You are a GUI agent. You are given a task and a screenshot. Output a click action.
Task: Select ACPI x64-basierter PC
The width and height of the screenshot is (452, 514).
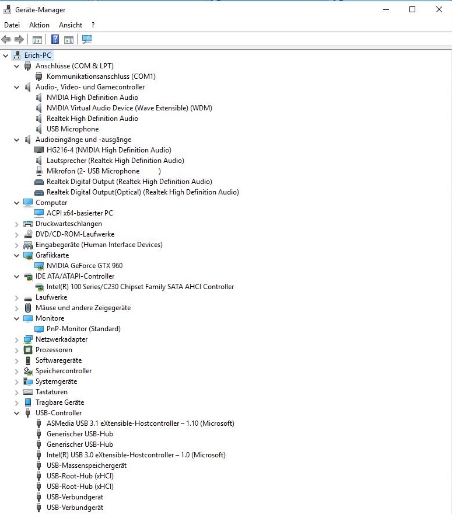coord(80,213)
